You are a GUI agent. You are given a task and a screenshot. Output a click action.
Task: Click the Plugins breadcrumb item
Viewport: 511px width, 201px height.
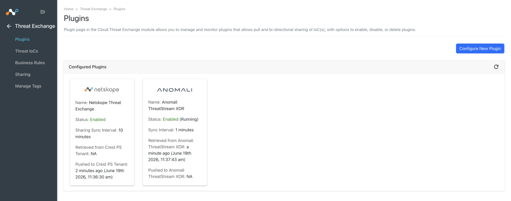119,9
